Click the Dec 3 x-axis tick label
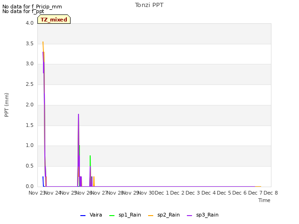299x224 pixels. 193,193
